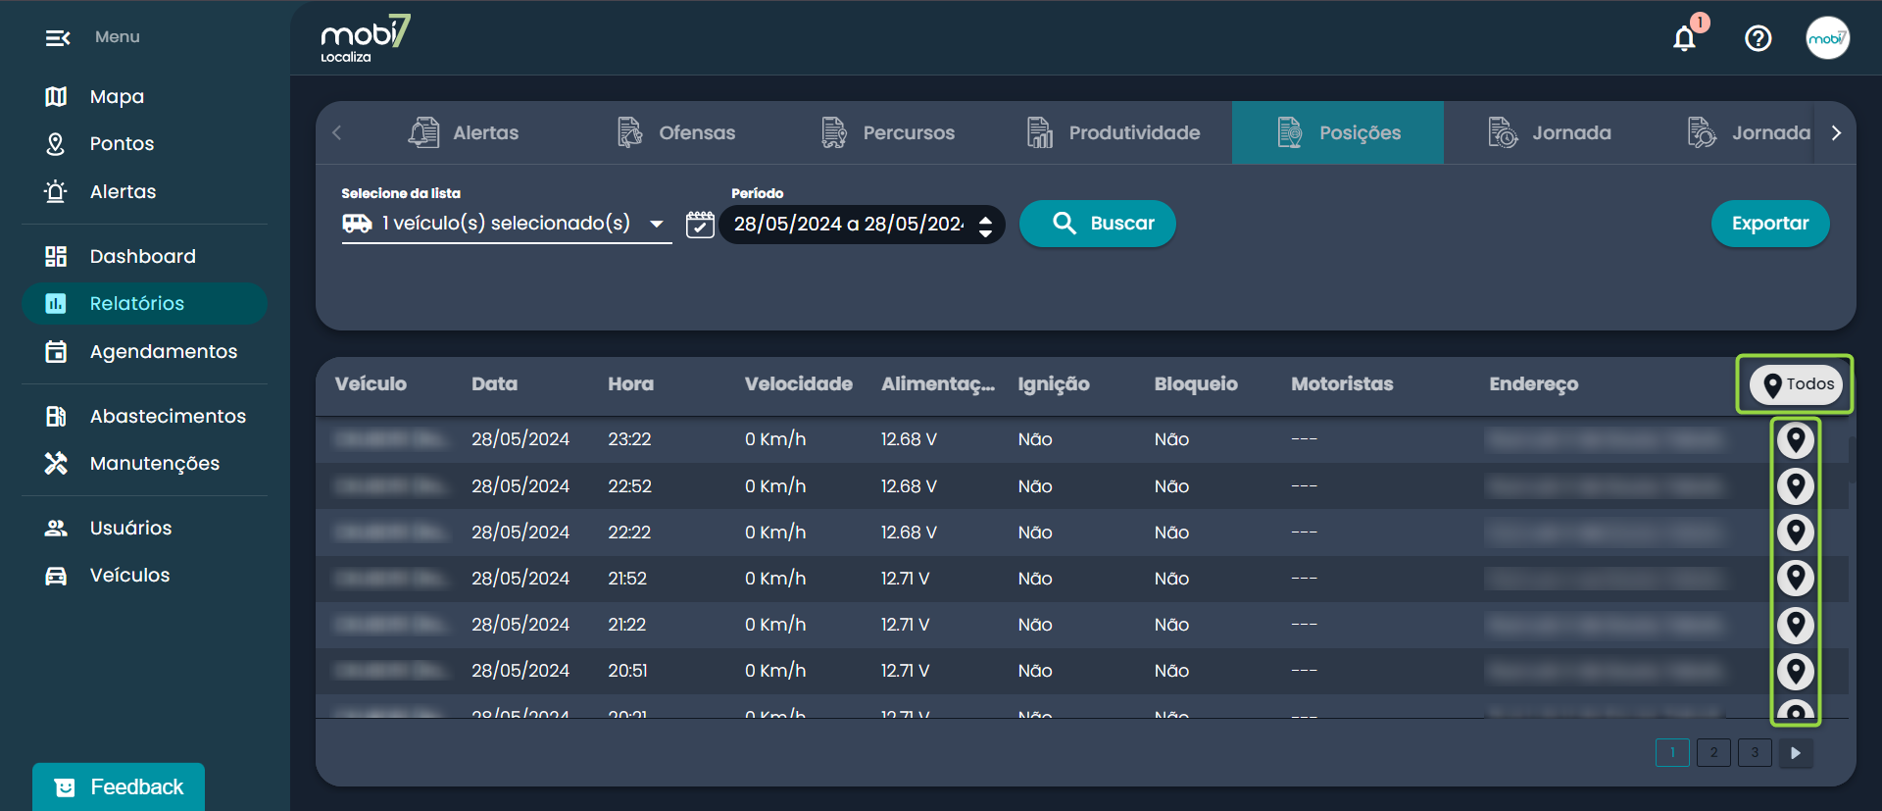1882x811 pixels.
Task: Switch to the Percursos tab
Action: point(887,132)
